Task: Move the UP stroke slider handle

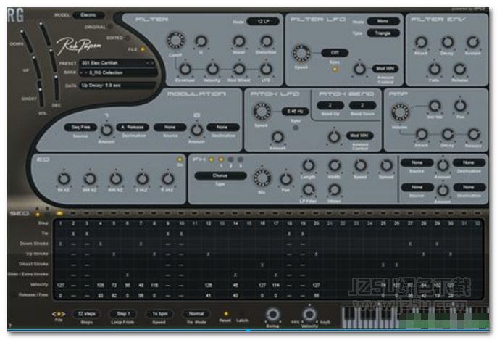Action: [34, 58]
